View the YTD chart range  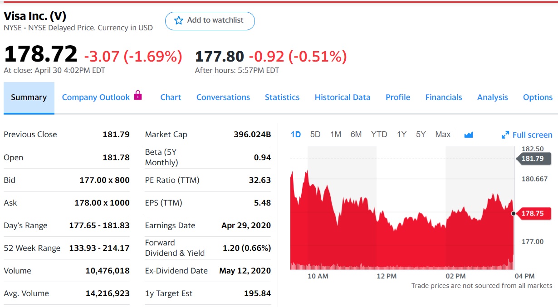point(379,134)
